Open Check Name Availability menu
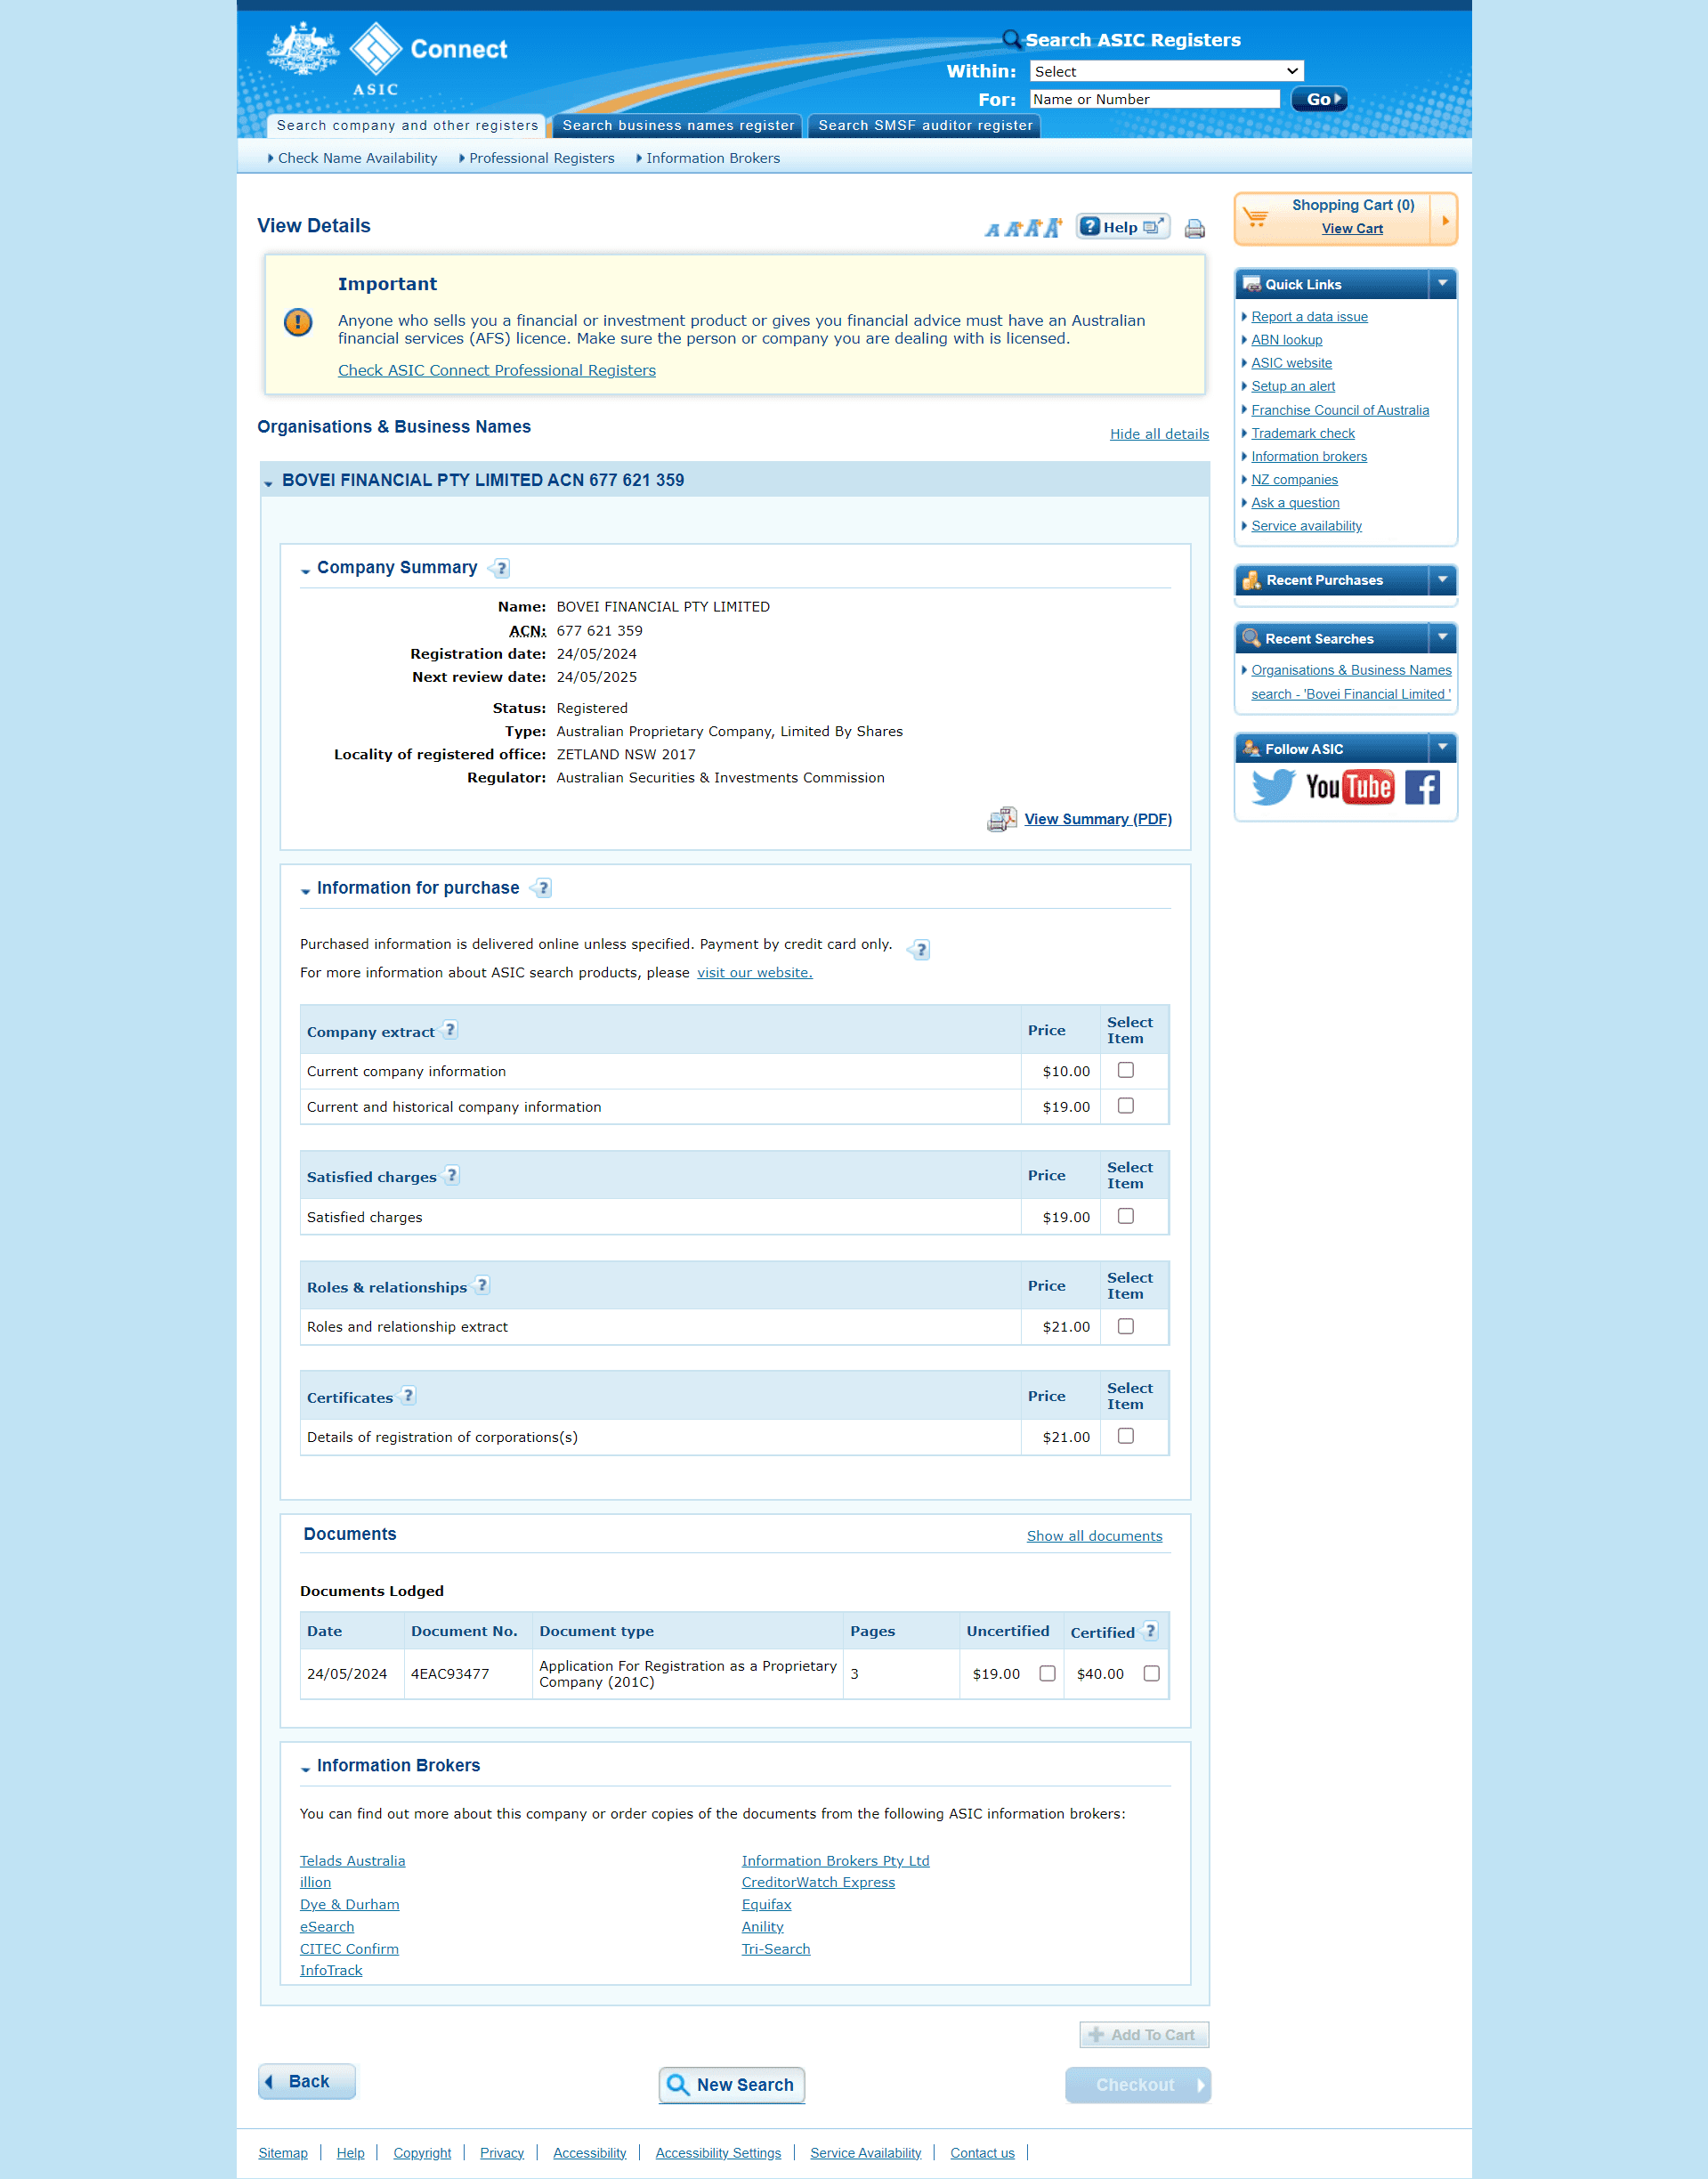The height and width of the screenshot is (2179, 1708). [x=357, y=158]
